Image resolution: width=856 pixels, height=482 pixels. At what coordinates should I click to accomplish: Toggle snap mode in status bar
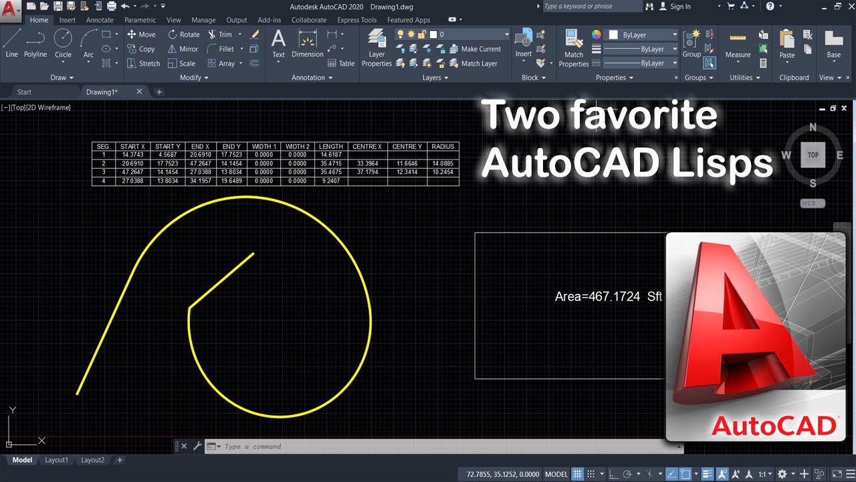click(x=591, y=474)
